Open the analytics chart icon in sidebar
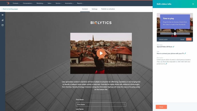The image size is (197, 111). coord(3,20)
